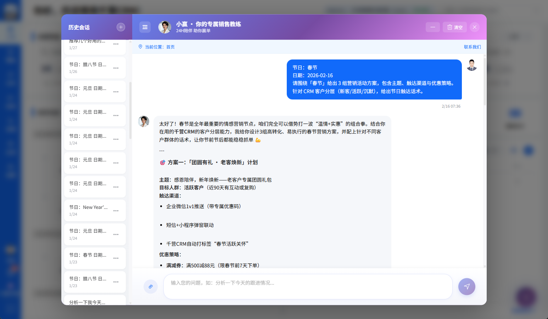Viewport: 548px width, 319px height.
Task: Toggle the history sidebar list icon
Action: (145, 27)
